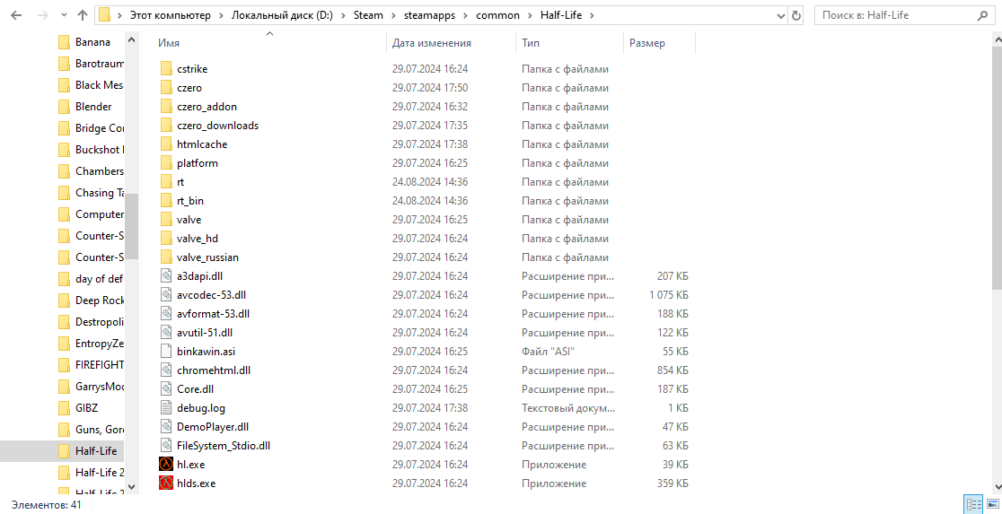Click the debug.log text document icon
The image size is (1002, 514).
pos(166,408)
